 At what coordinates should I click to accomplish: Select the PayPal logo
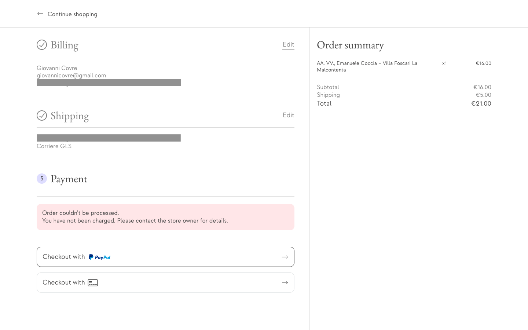(x=99, y=257)
